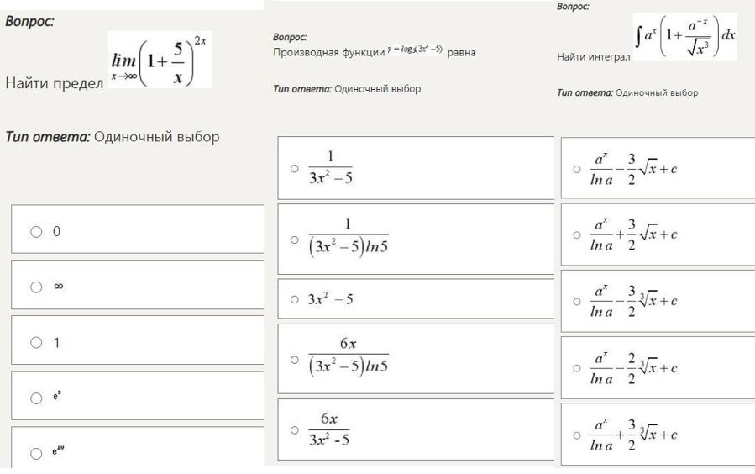Click the small log function formula
The width and height of the screenshot is (755, 474).
(416, 51)
